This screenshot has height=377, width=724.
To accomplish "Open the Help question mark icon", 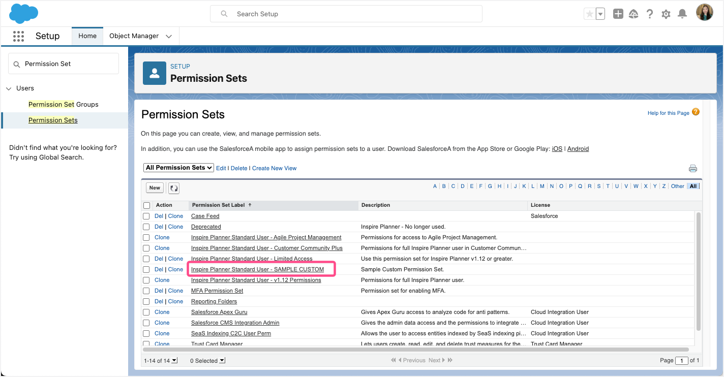I will 650,14.
